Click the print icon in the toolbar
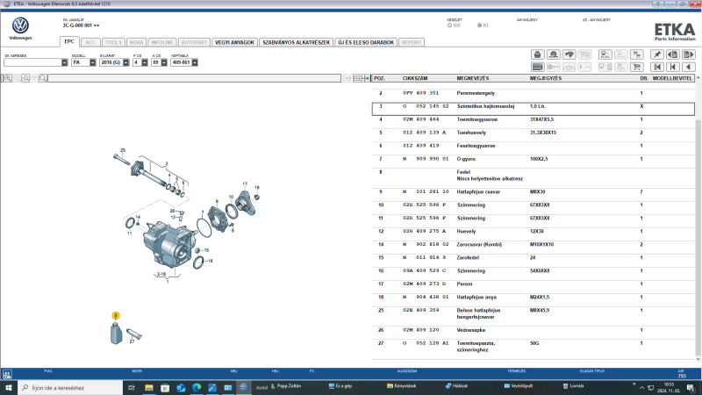 click(x=537, y=54)
